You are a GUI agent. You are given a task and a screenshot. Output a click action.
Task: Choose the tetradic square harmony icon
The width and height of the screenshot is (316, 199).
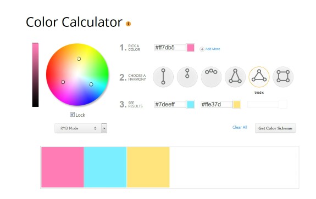(x=283, y=77)
